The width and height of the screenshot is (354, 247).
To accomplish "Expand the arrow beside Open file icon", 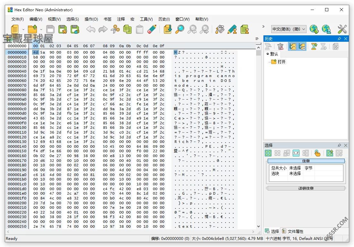I will point(41,29).
